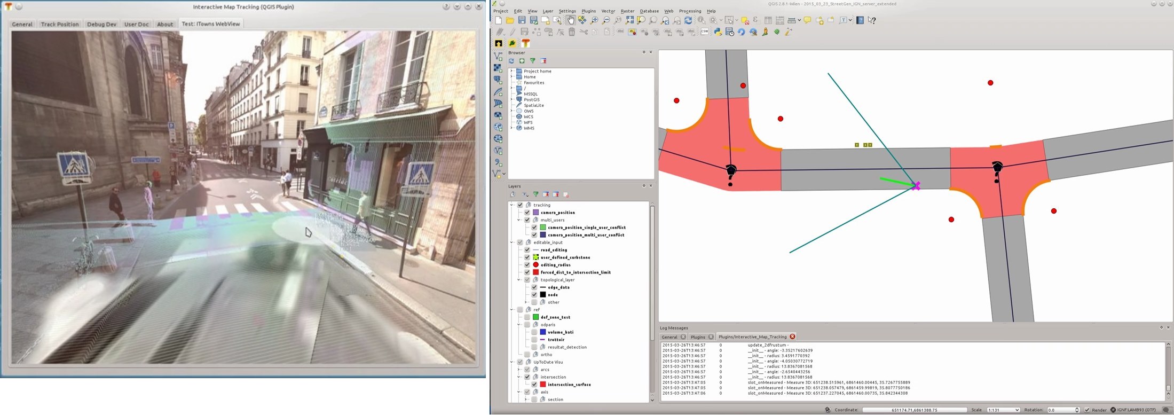Select the Pan Map hand tool
Viewport: 1174px width, 415px height.
tap(570, 20)
